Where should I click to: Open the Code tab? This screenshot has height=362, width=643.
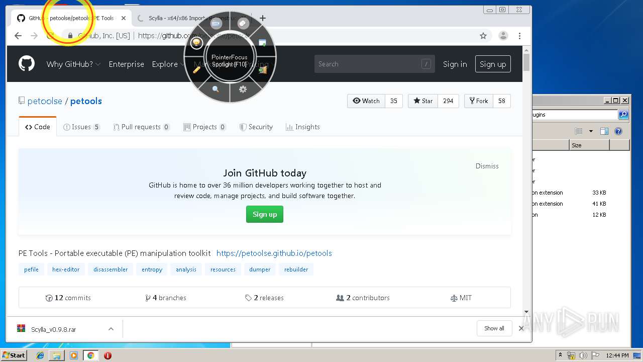(38, 127)
